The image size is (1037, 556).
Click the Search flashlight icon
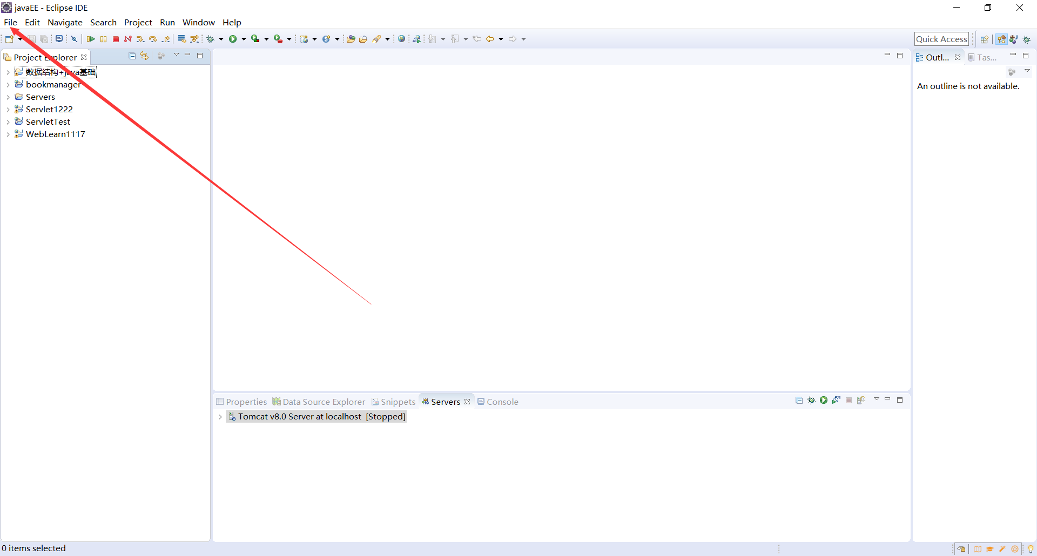[x=377, y=39]
